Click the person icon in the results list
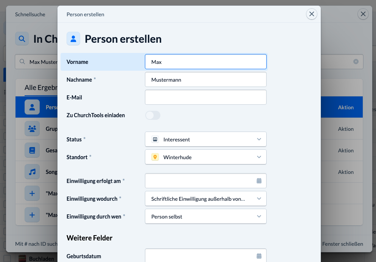Screen dimensions: 376x262 [x=32, y=107]
